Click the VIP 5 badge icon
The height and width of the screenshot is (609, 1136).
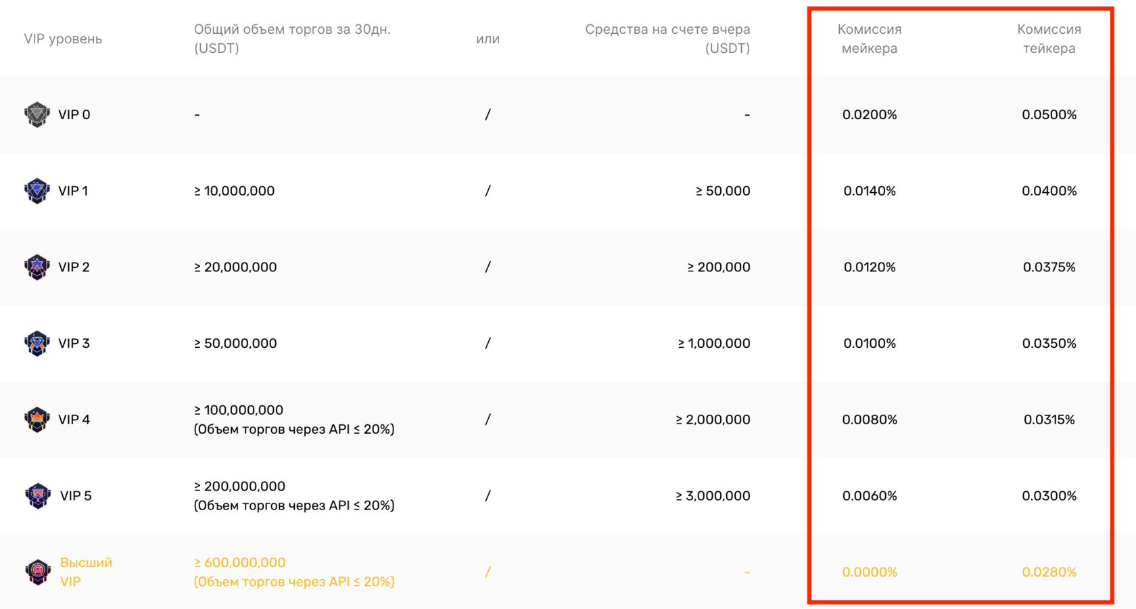point(38,496)
